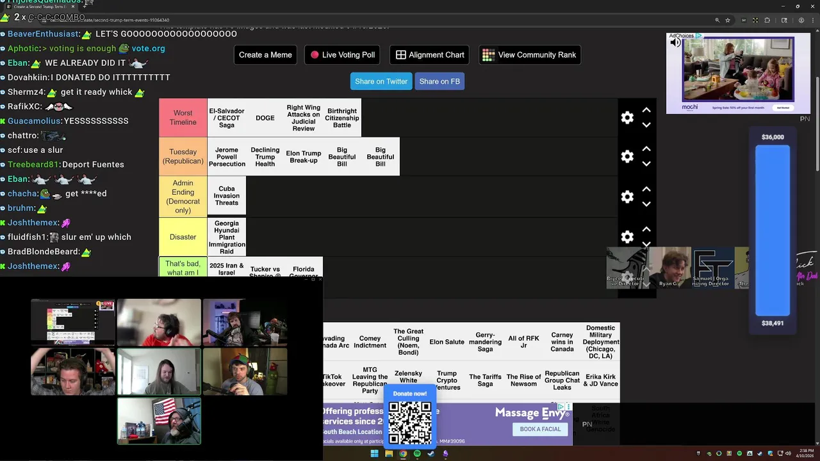Select Comey Indictment tile in pool
This screenshot has width=820, height=461.
[x=370, y=342]
